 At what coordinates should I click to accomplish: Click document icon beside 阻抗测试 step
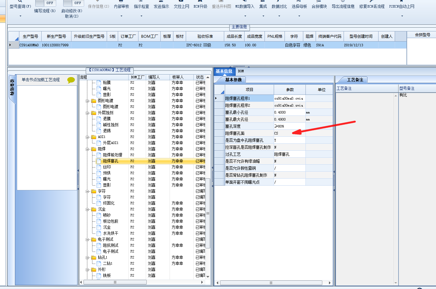[x=99, y=245]
